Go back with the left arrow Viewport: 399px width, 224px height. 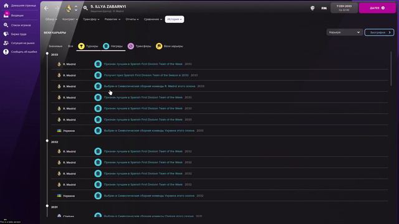tap(46, 8)
